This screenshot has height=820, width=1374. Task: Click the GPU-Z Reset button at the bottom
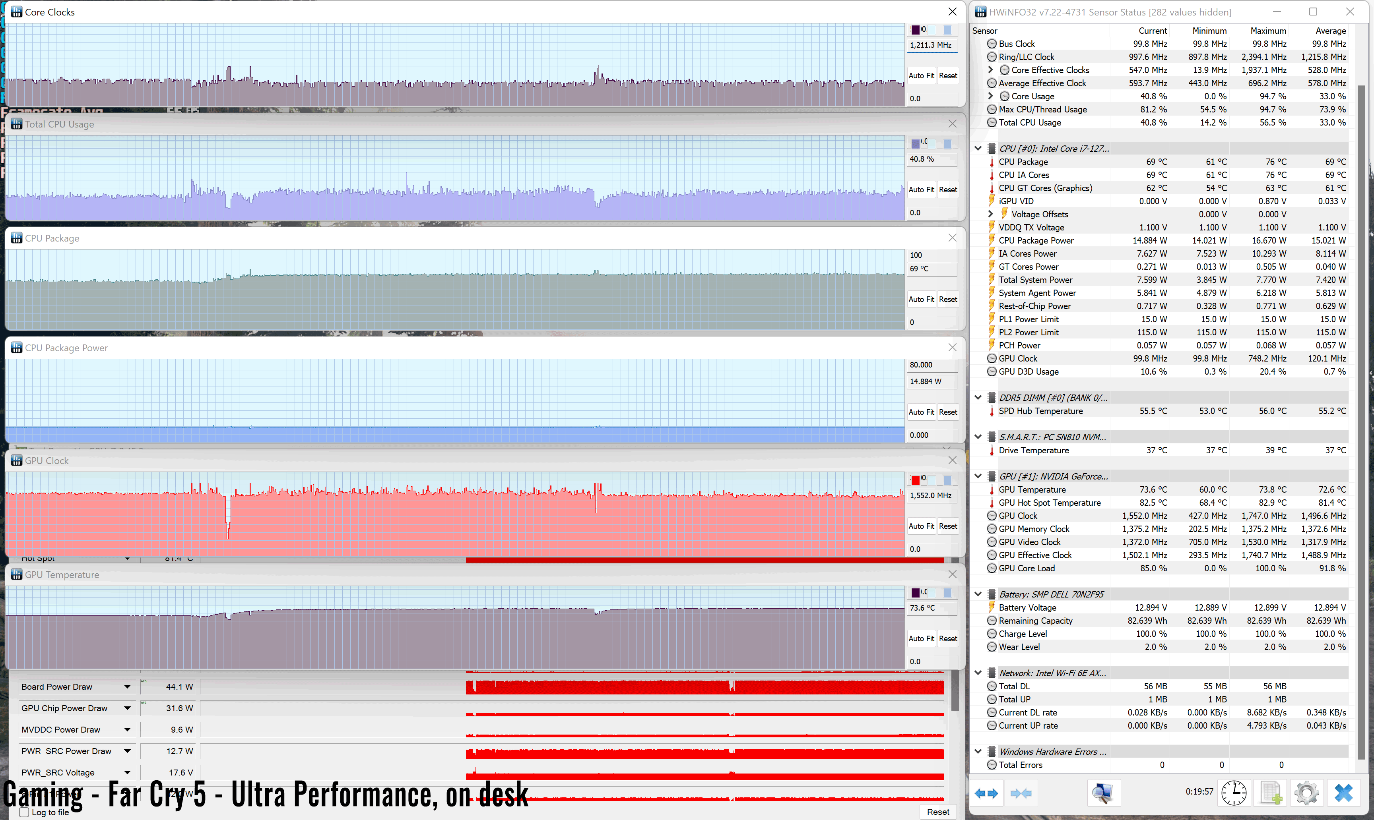[x=938, y=812]
